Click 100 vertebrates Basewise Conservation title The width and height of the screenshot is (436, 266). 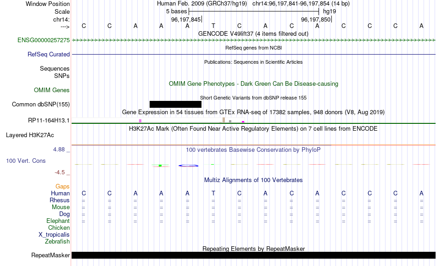pos(253,150)
